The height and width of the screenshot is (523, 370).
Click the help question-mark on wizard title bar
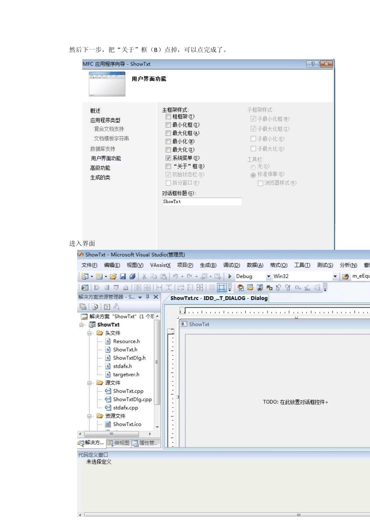click(313, 64)
